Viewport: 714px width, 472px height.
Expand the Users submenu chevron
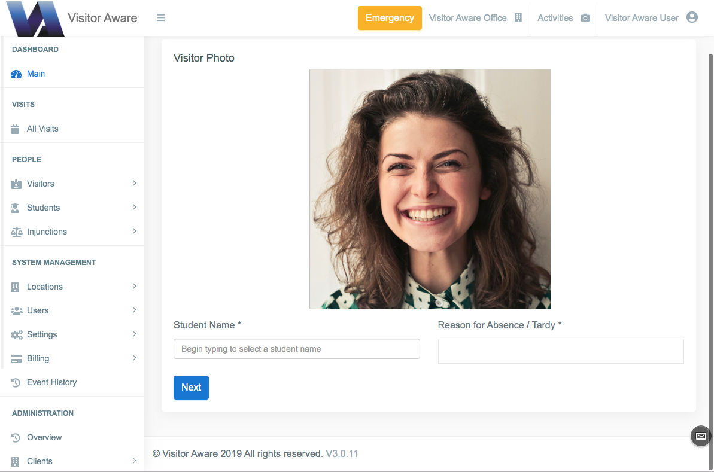(x=134, y=310)
